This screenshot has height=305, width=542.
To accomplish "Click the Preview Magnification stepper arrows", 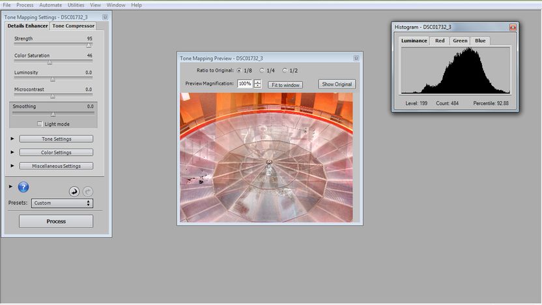I will [x=257, y=83].
